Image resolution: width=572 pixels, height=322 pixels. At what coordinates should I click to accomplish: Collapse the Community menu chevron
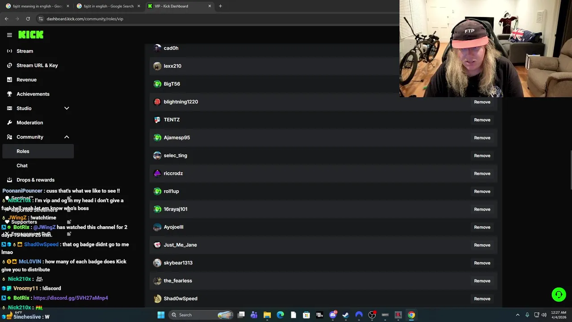point(67,137)
